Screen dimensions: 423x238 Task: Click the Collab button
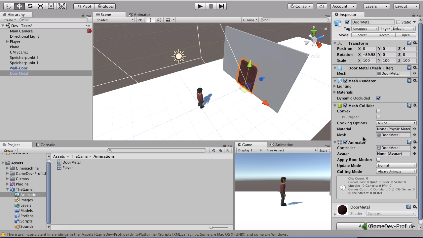point(301,6)
